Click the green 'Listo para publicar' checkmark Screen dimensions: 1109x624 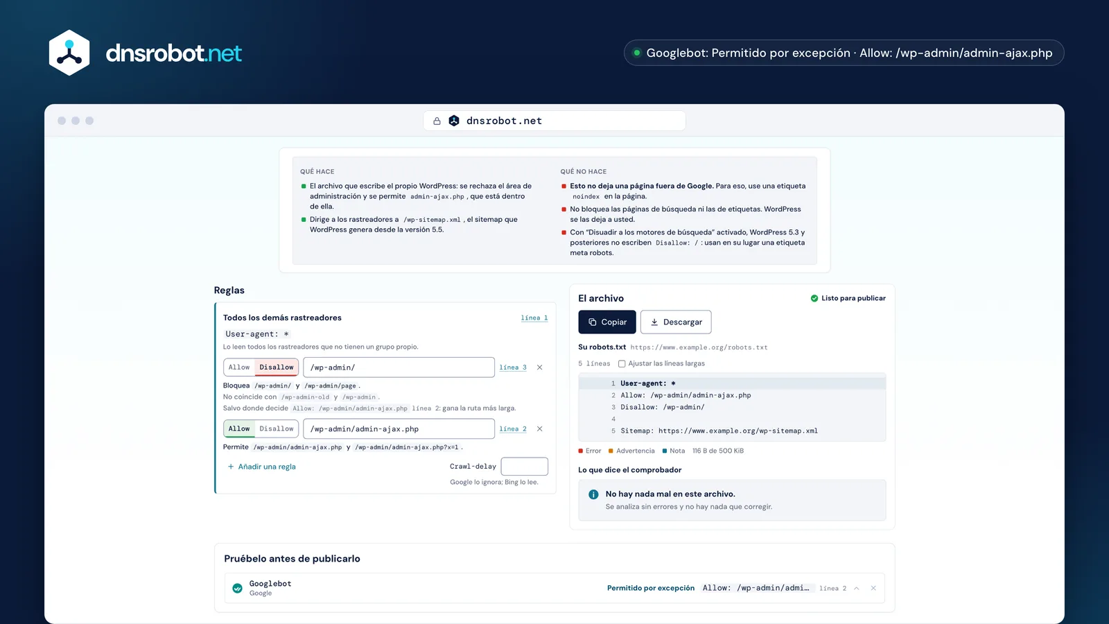click(x=814, y=298)
